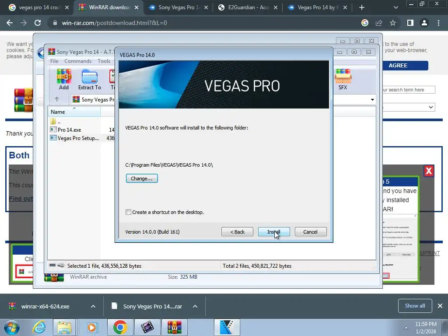Open the File menu in WinRAR
The image size is (448, 336).
[54, 61]
